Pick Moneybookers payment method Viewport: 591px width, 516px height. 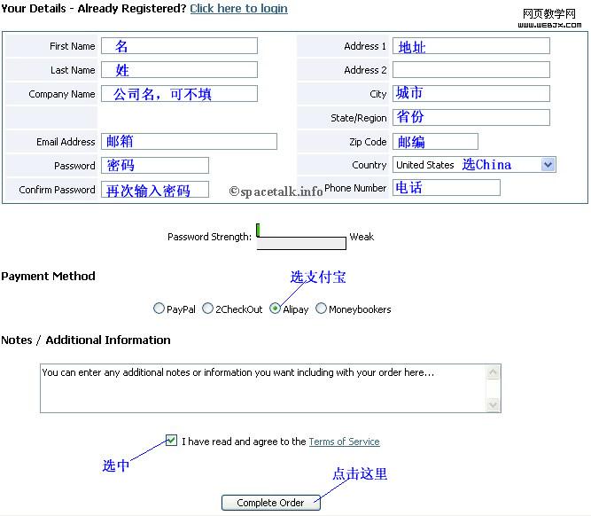(x=322, y=309)
